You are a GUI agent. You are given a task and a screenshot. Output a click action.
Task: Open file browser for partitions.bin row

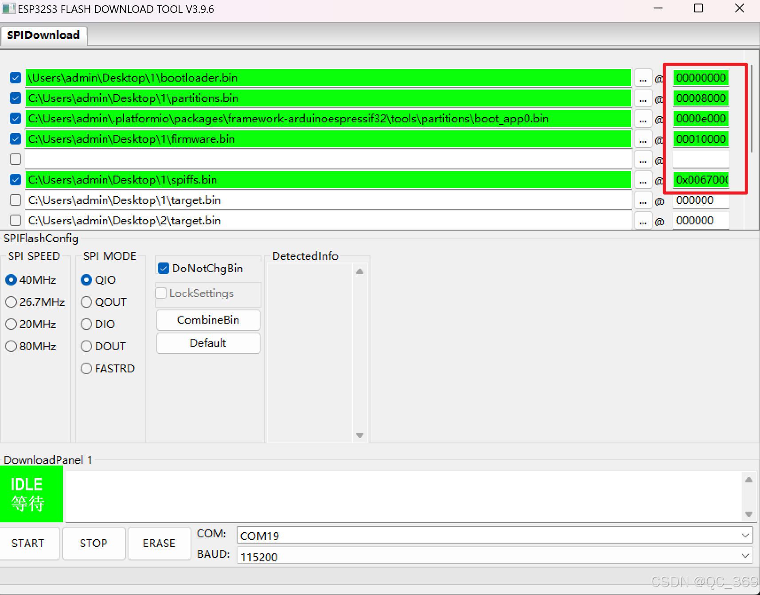[643, 98]
